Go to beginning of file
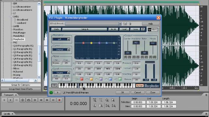 tap(35, 100)
